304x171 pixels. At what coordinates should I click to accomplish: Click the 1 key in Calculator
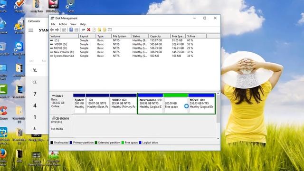[35, 117]
